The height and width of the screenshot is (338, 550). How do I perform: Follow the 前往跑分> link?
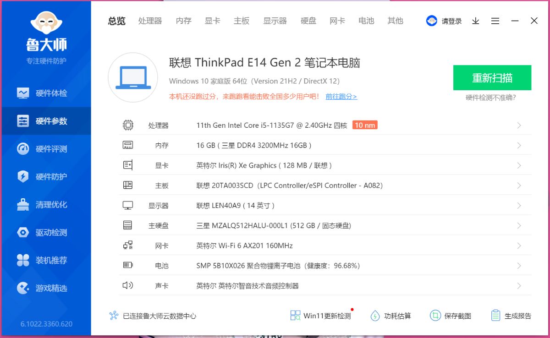click(341, 97)
